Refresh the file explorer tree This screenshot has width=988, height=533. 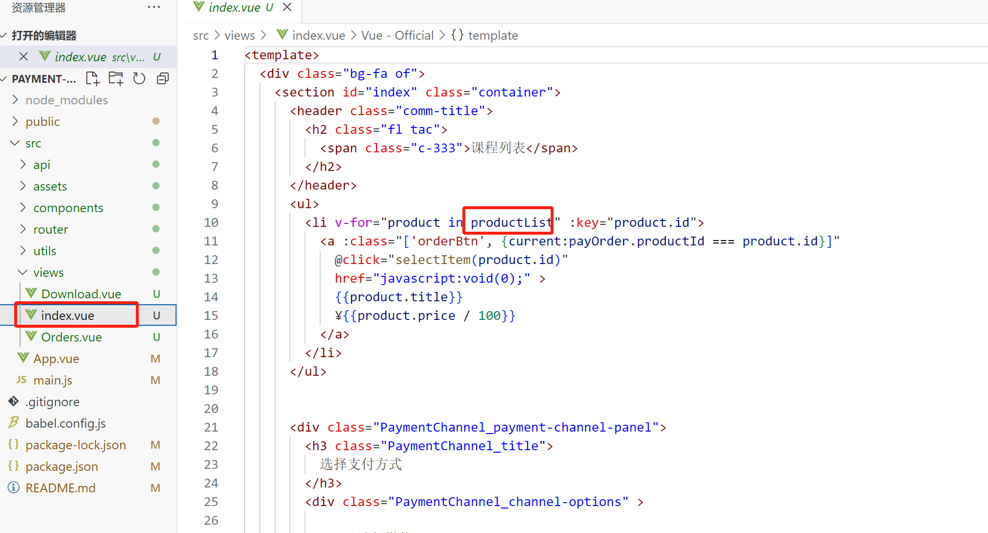point(139,78)
